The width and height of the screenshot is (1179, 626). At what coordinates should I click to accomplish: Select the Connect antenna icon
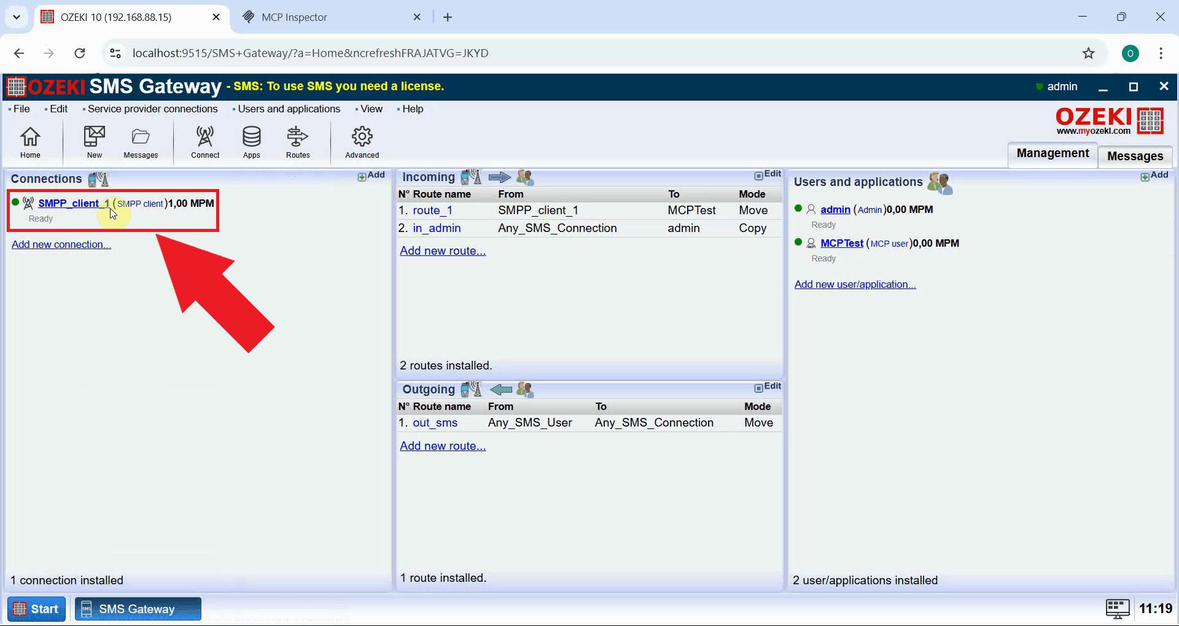pos(204,141)
